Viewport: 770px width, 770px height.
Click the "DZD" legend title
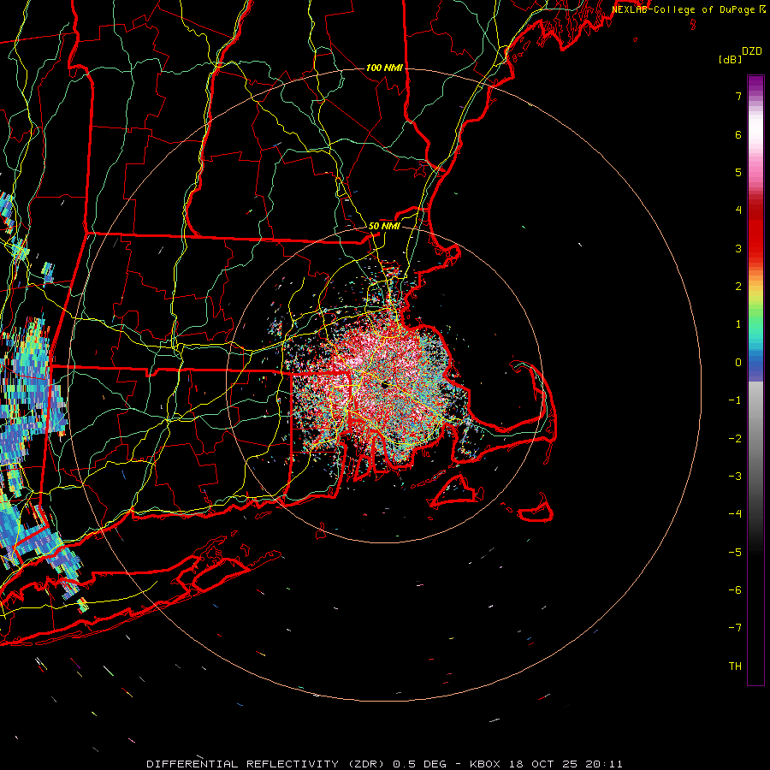(752, 51)
